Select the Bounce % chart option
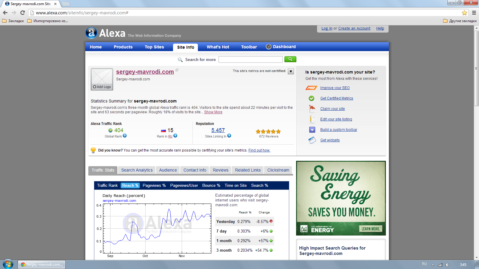 pos(211,185)
